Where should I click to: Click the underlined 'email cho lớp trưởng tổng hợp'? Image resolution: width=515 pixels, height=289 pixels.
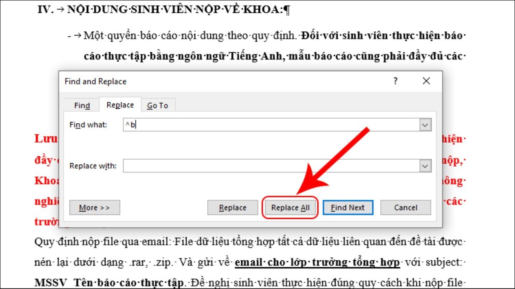click(x=317, y=262)
